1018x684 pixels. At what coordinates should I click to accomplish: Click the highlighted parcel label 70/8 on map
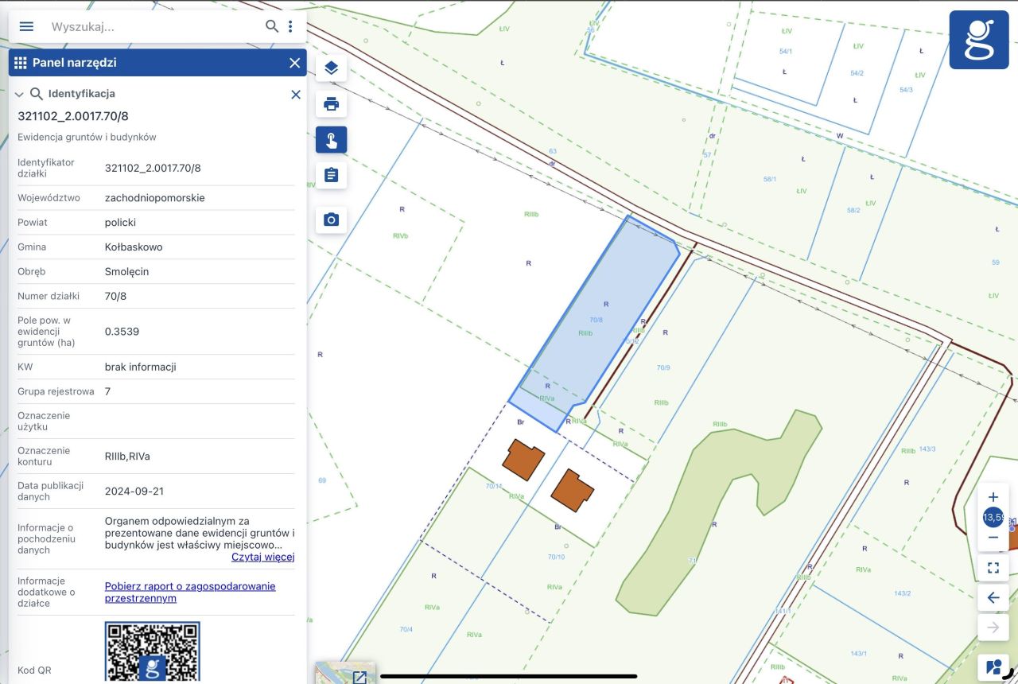pos(596,320)
